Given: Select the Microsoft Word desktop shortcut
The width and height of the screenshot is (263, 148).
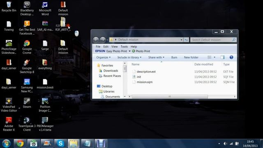Looking at the screenshot, I should pos(45,9).
